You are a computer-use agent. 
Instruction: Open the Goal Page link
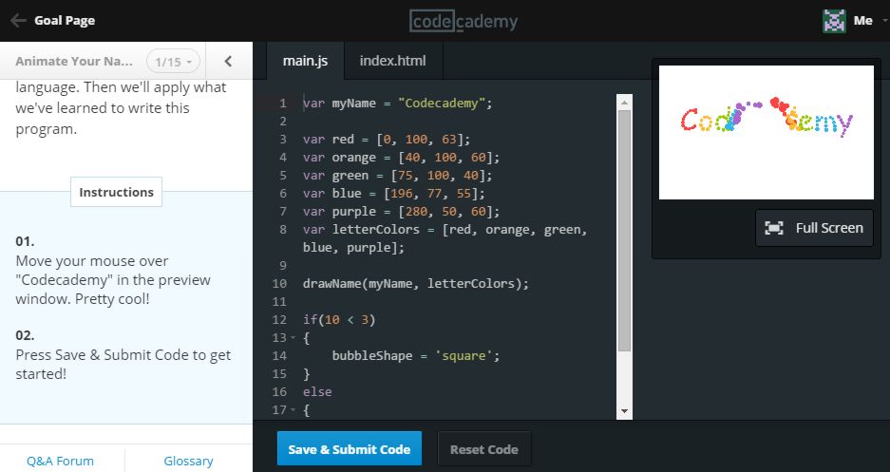[x=65, y=21]
